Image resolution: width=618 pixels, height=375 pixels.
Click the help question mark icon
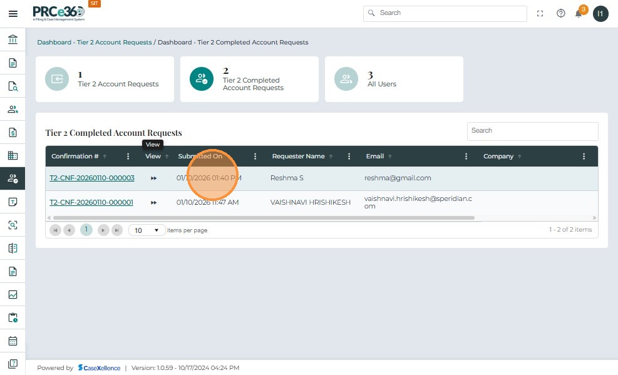pyautogui.click(x=560, y=13)
